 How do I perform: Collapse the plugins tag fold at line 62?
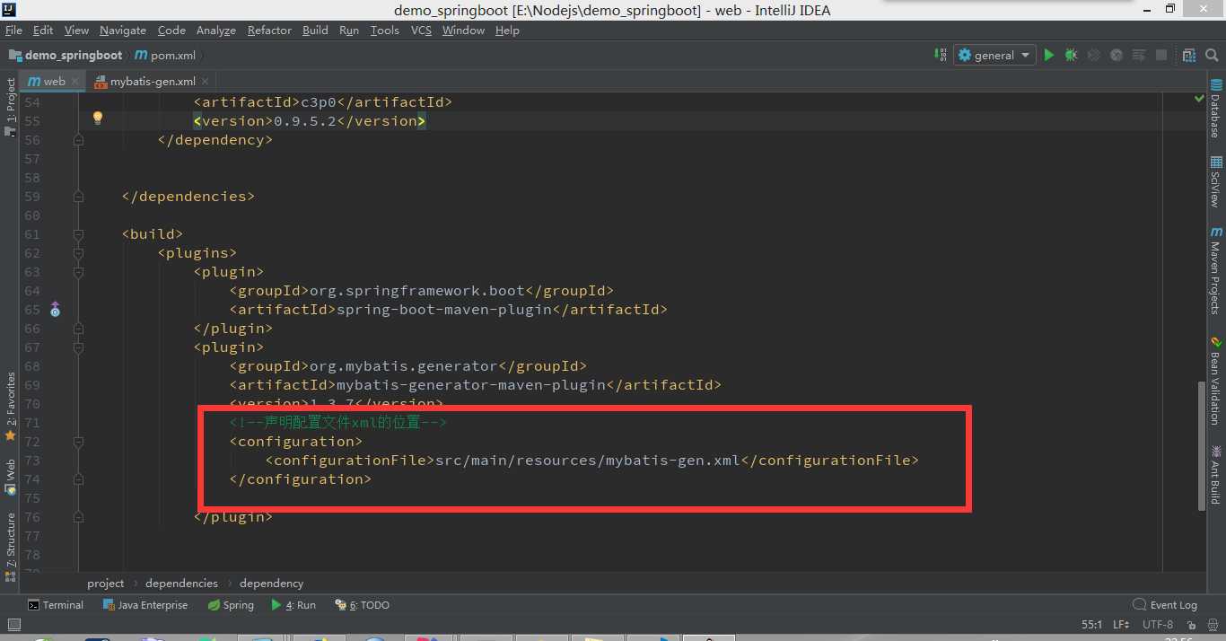(78, 253)
